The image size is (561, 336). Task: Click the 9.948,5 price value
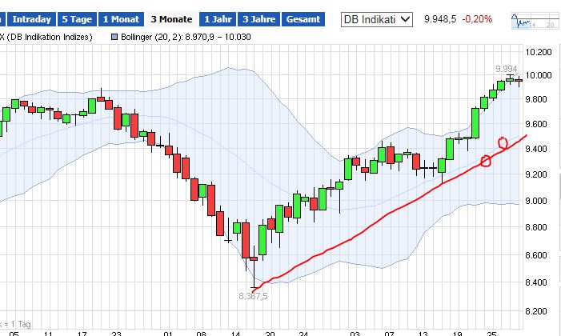click(440, 19)
